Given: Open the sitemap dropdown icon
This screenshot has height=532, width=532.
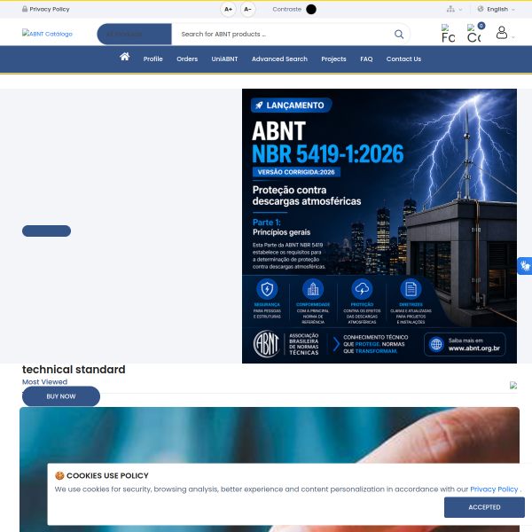Looking at the screenshot, I should click(454, 9).
